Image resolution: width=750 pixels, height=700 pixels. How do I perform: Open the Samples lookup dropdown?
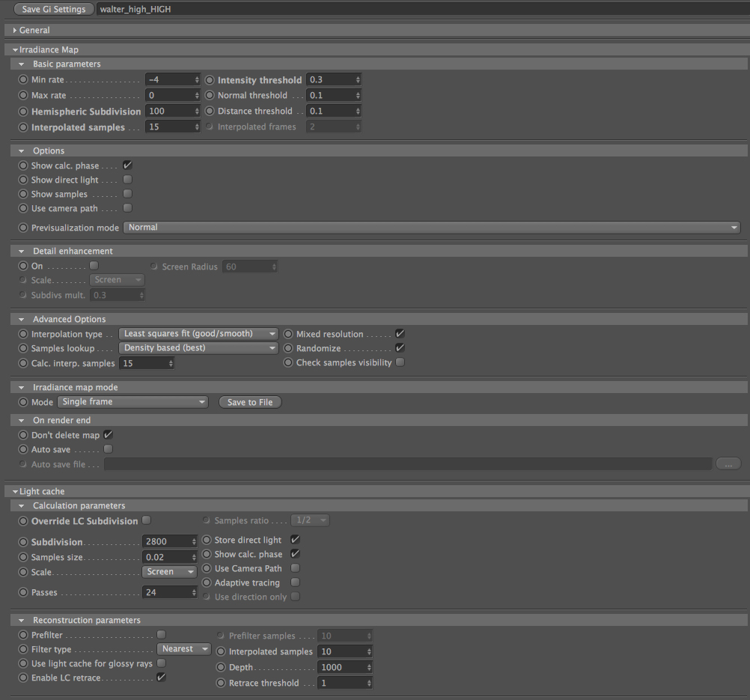tap(198, 348)
